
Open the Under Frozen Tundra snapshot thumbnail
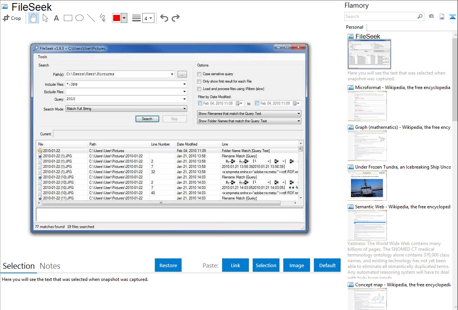click(367, 185)
